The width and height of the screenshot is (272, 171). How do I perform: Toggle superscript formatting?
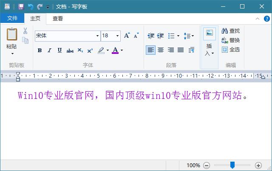pyautogui.click(x=90, y=50)
